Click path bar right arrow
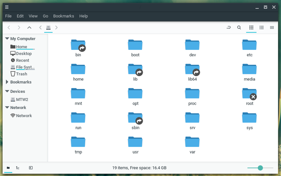 [x=57, y=27]
